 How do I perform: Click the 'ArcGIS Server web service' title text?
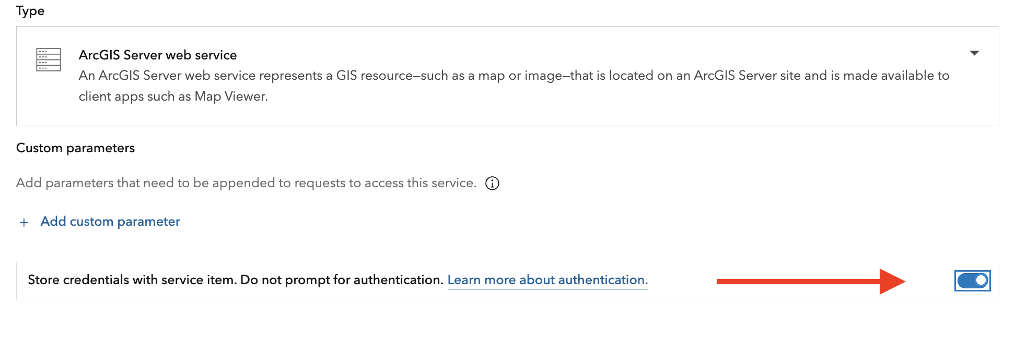pos(158,55)
